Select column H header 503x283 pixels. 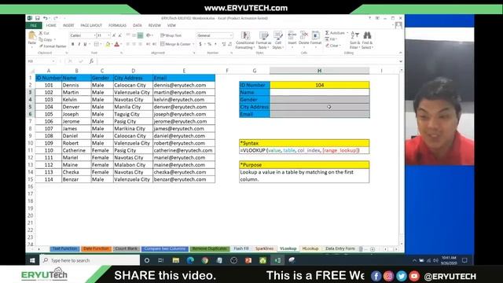[x=320, y=71]
